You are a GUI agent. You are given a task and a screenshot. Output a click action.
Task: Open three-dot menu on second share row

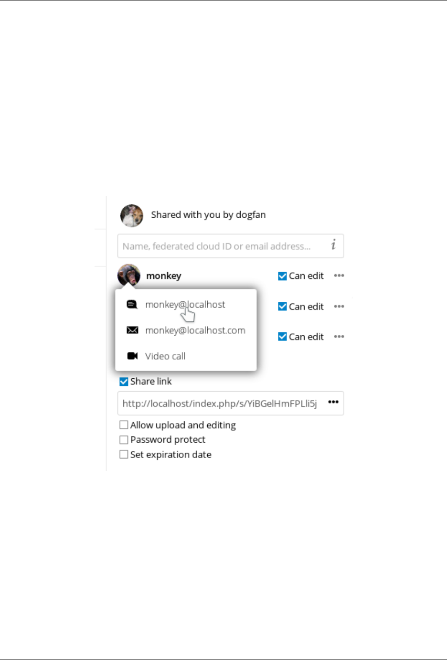tap(339, 306)
